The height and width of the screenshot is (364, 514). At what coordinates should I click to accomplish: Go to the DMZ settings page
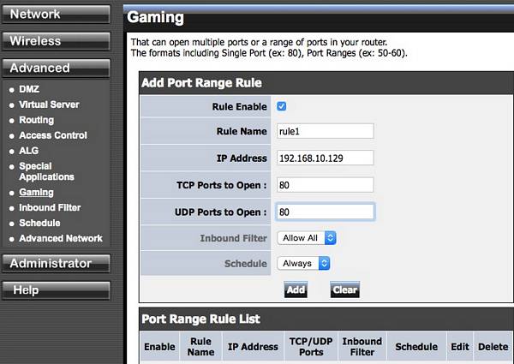coord(29,89)
